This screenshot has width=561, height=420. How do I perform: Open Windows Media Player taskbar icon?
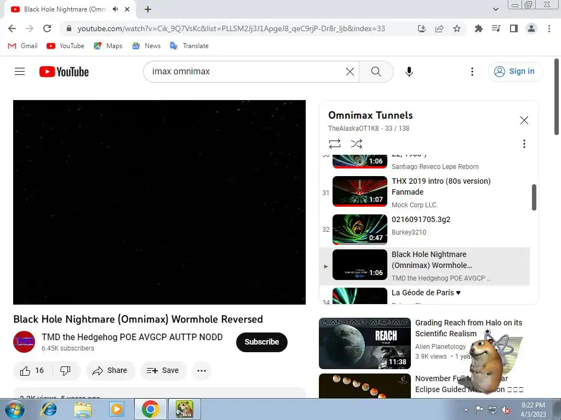tap(116, 409)
